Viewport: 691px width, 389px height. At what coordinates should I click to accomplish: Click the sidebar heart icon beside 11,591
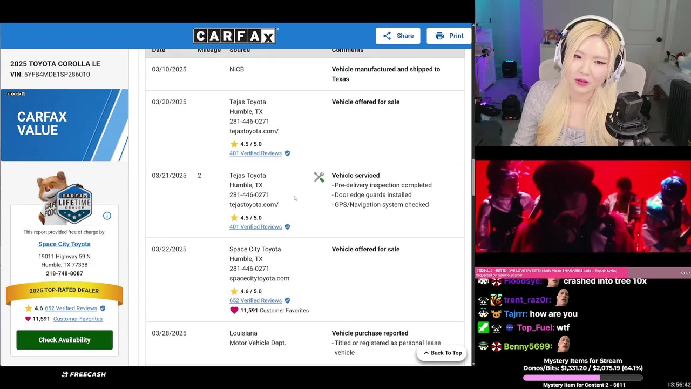click(x=28, y=319)
